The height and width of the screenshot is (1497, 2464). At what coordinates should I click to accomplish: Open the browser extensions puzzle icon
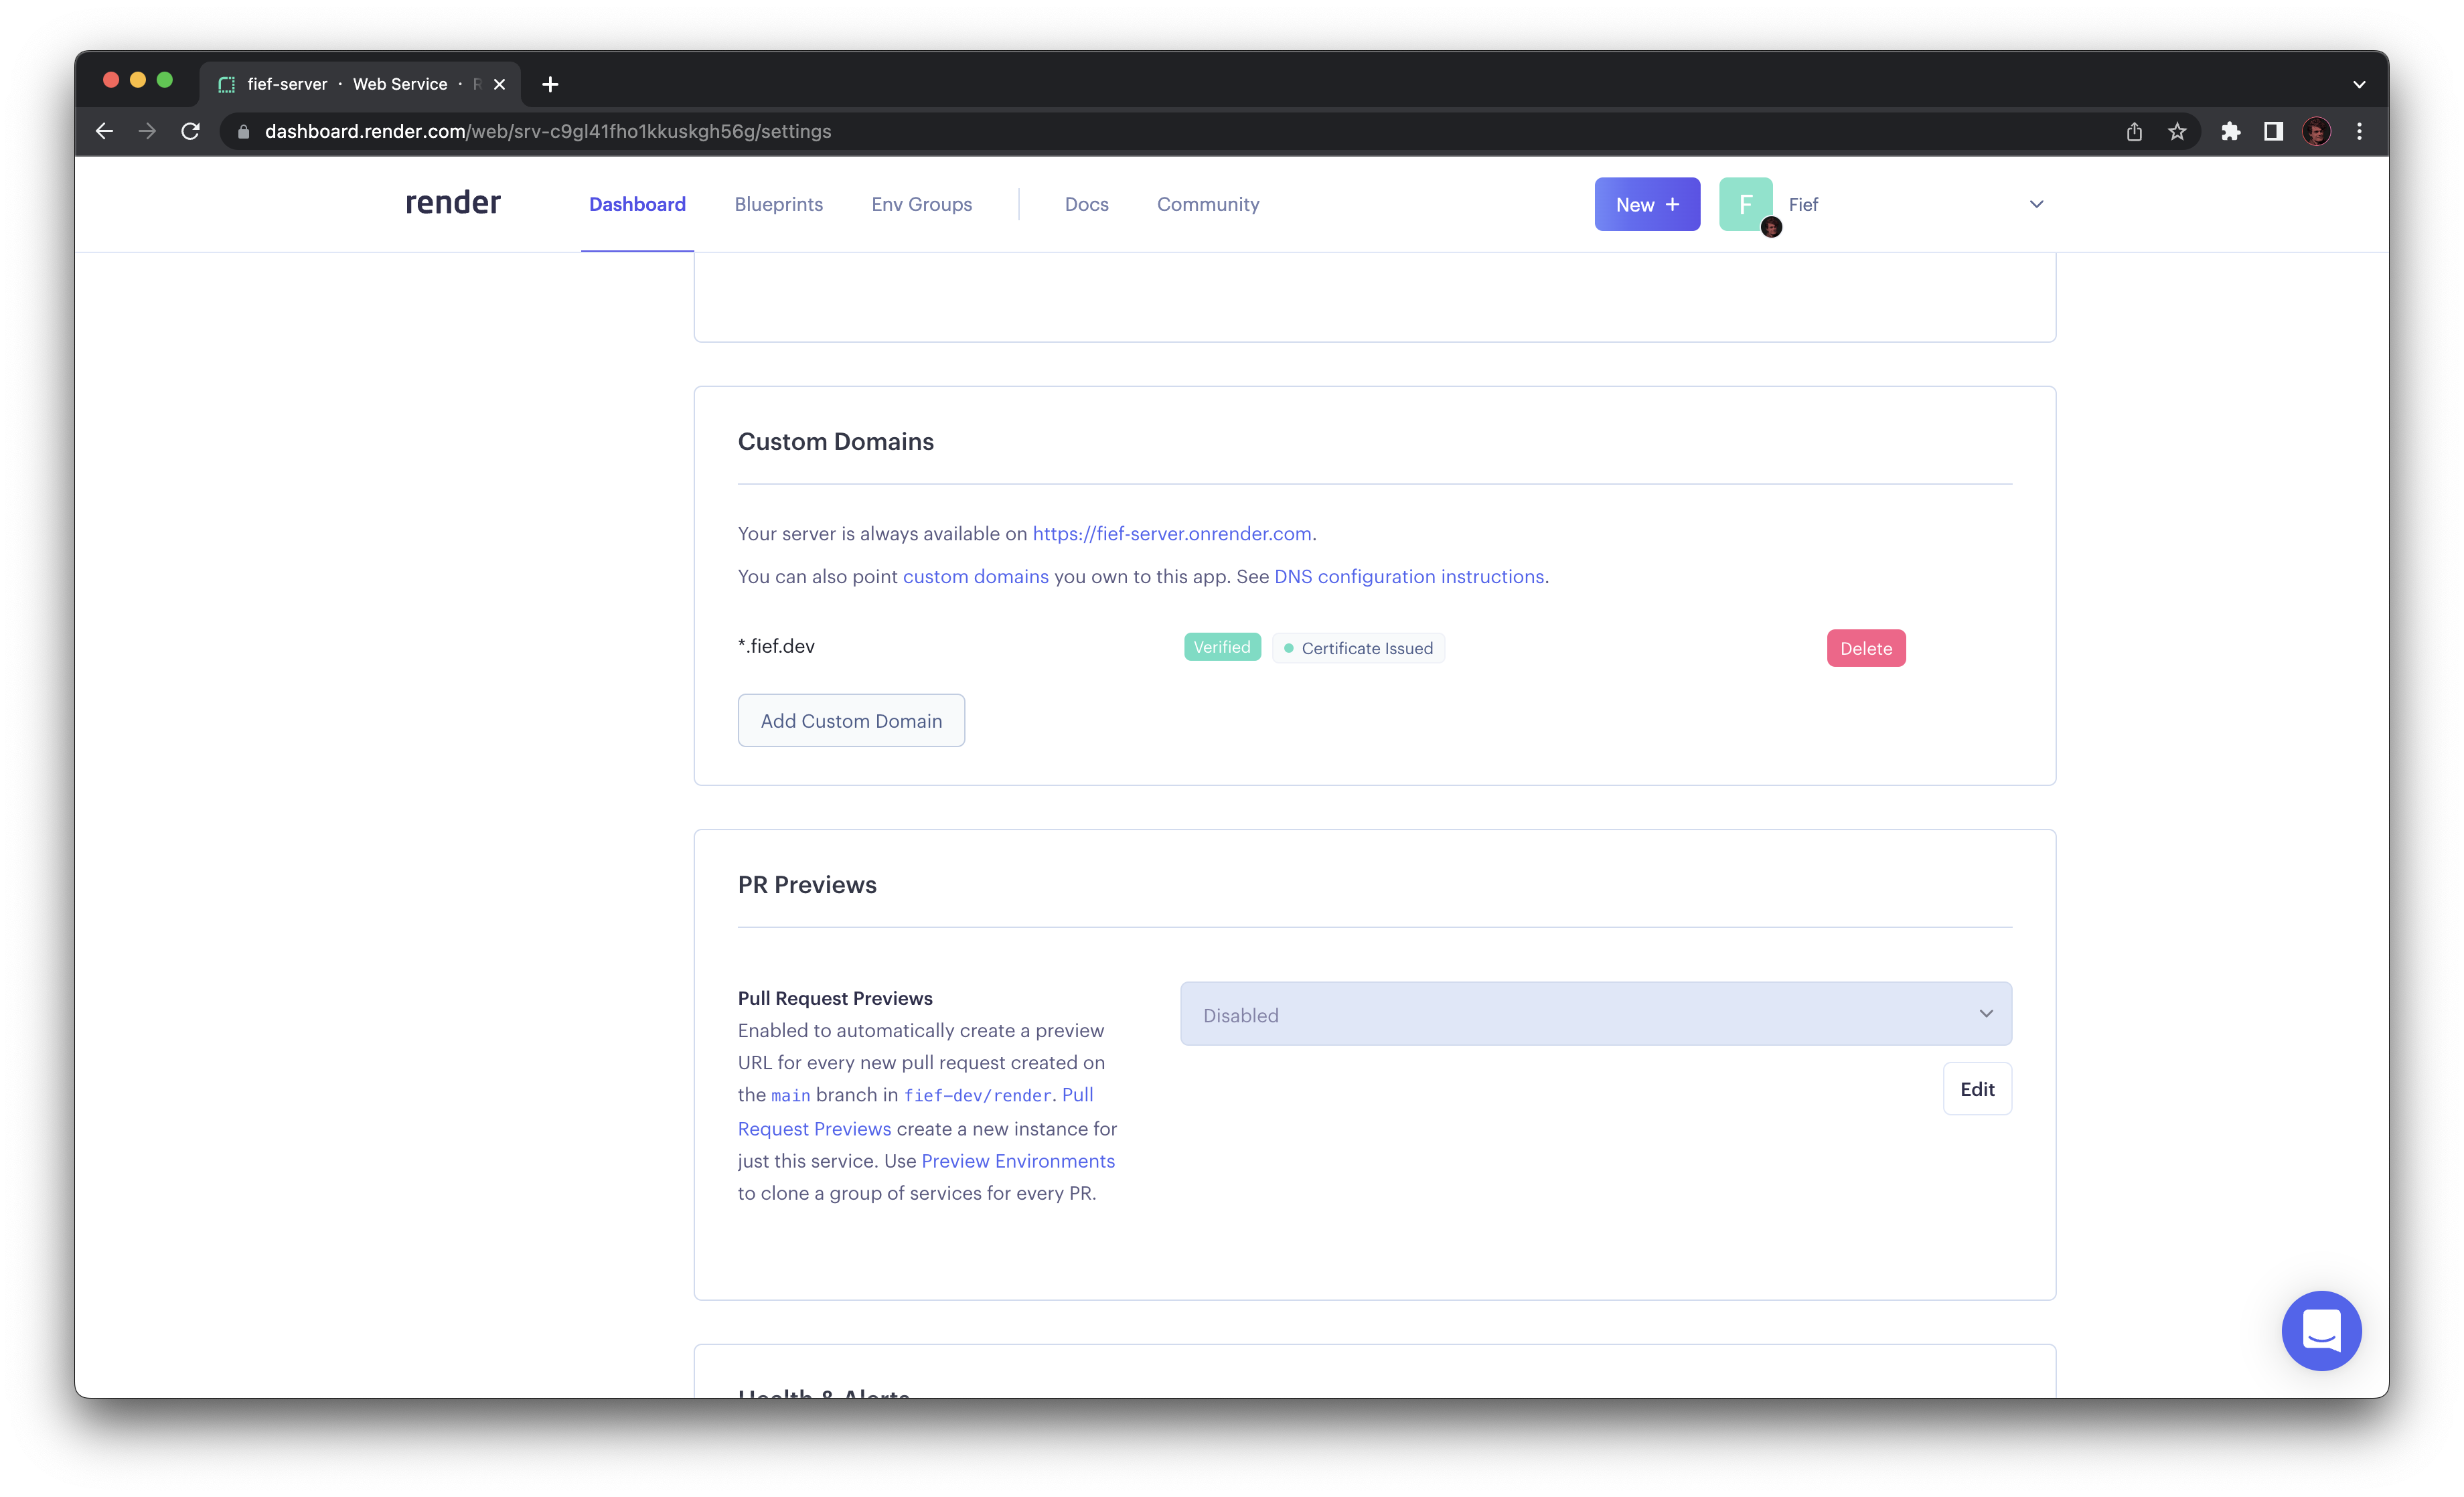[2230, 131]
